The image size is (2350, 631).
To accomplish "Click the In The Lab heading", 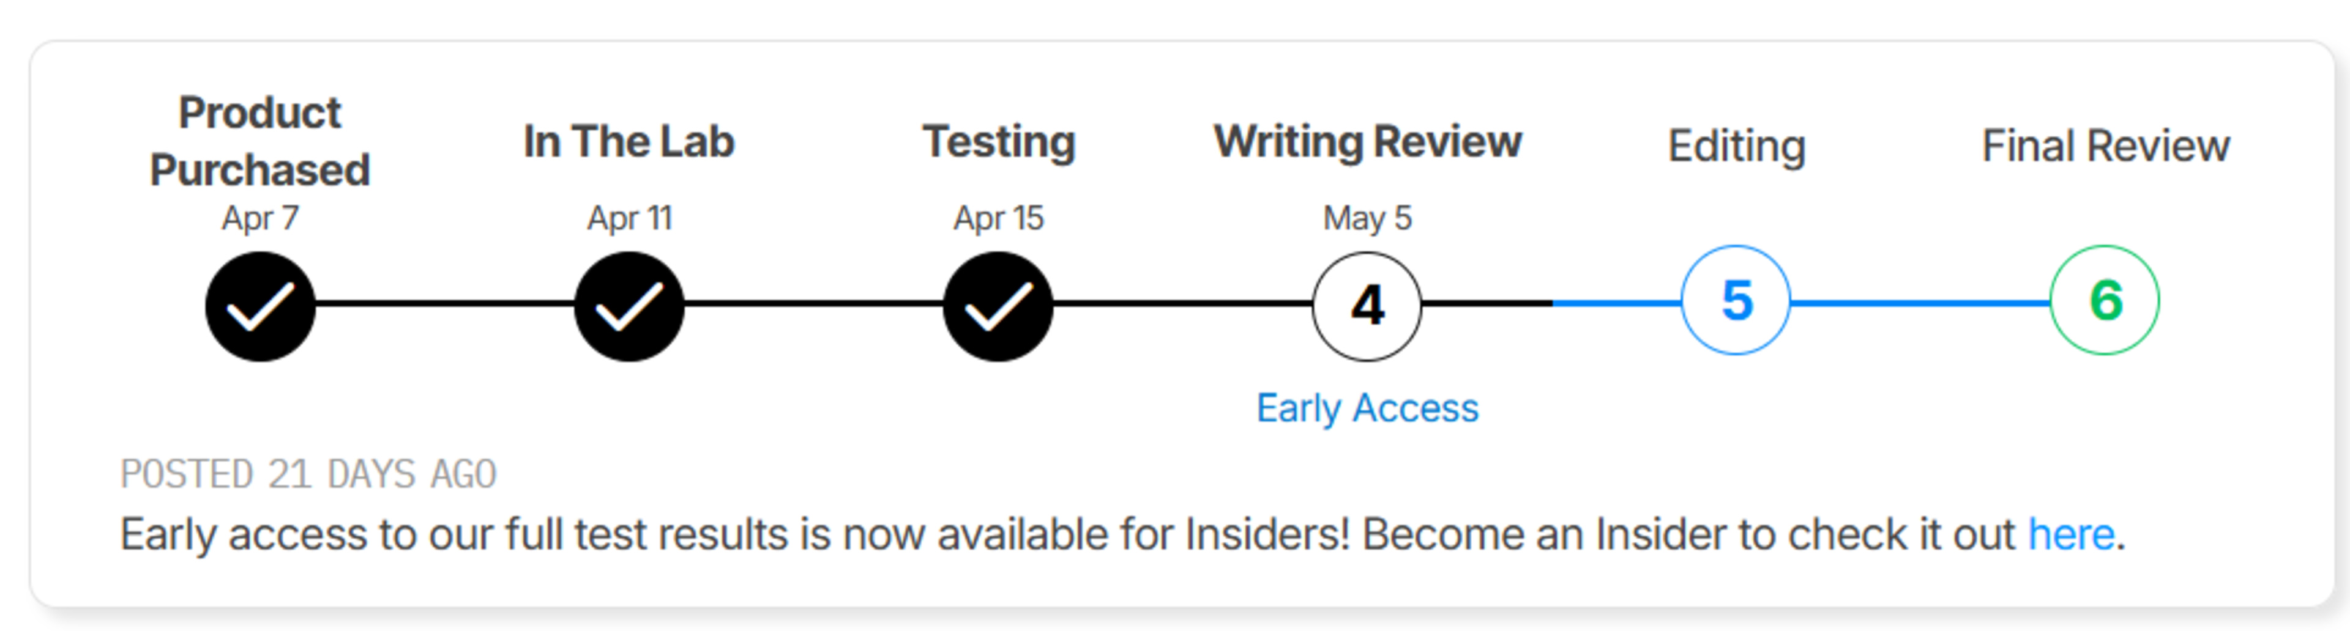I will pyautogui.click(x=629, y=141).
